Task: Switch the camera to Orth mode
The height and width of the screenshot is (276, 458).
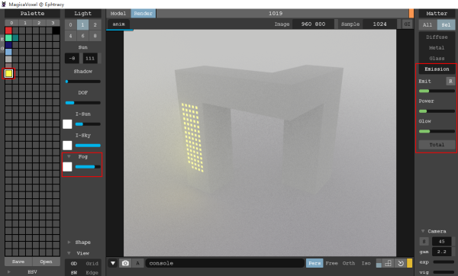Action: tap(349, 263)
